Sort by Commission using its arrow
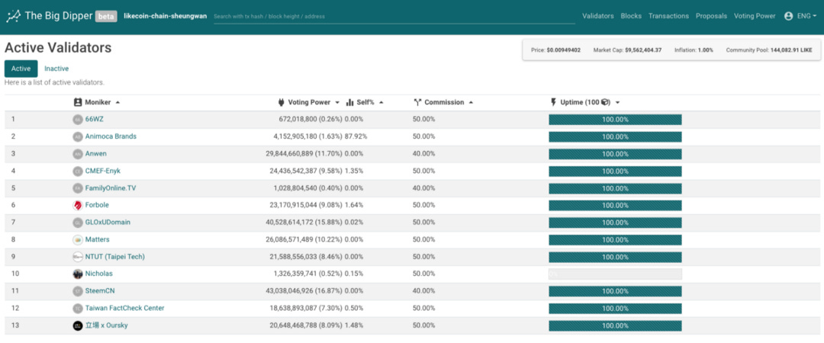 (471, 102)
